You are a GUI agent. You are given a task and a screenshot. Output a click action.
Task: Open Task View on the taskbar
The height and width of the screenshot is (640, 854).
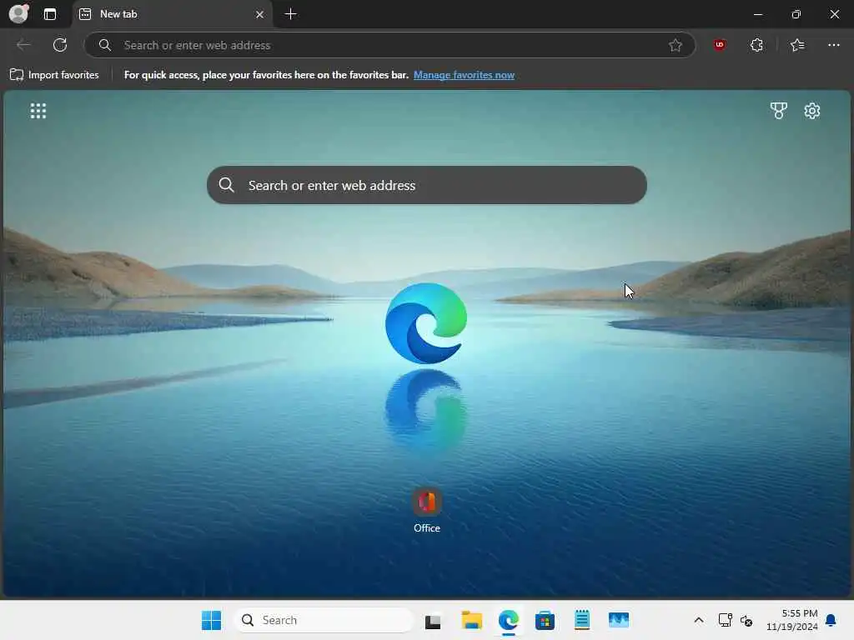[433, 620]
